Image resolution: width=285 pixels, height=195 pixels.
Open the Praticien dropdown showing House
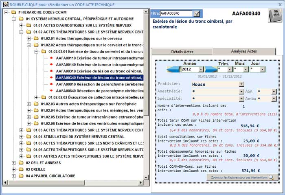pos(241,84)
